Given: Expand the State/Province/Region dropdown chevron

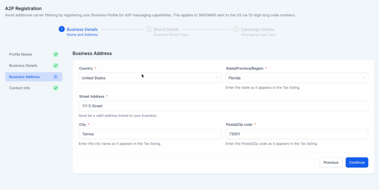Looking at the screenshot, I should tap(363, 78).
